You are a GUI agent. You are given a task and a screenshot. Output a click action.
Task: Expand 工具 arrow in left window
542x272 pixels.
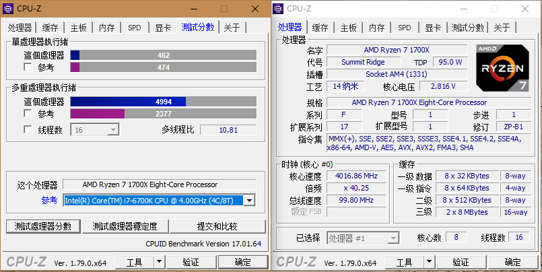click(160, 263)
